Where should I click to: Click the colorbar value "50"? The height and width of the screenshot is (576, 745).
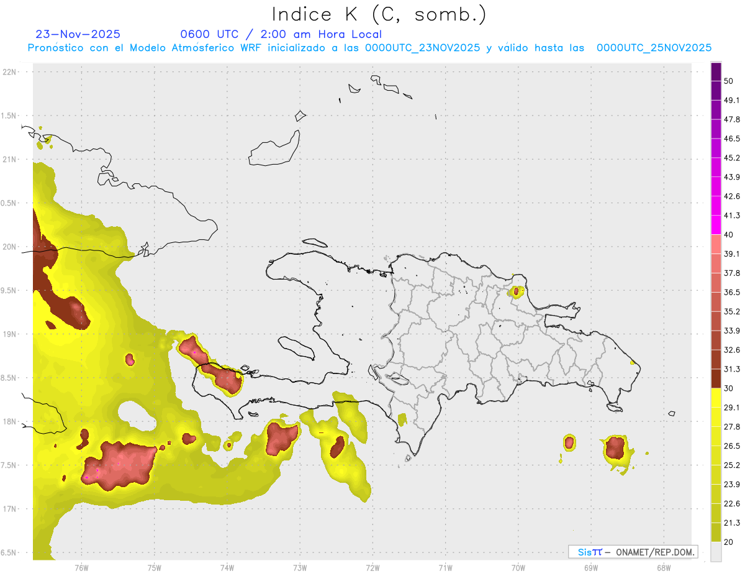[x=729, y=81]
